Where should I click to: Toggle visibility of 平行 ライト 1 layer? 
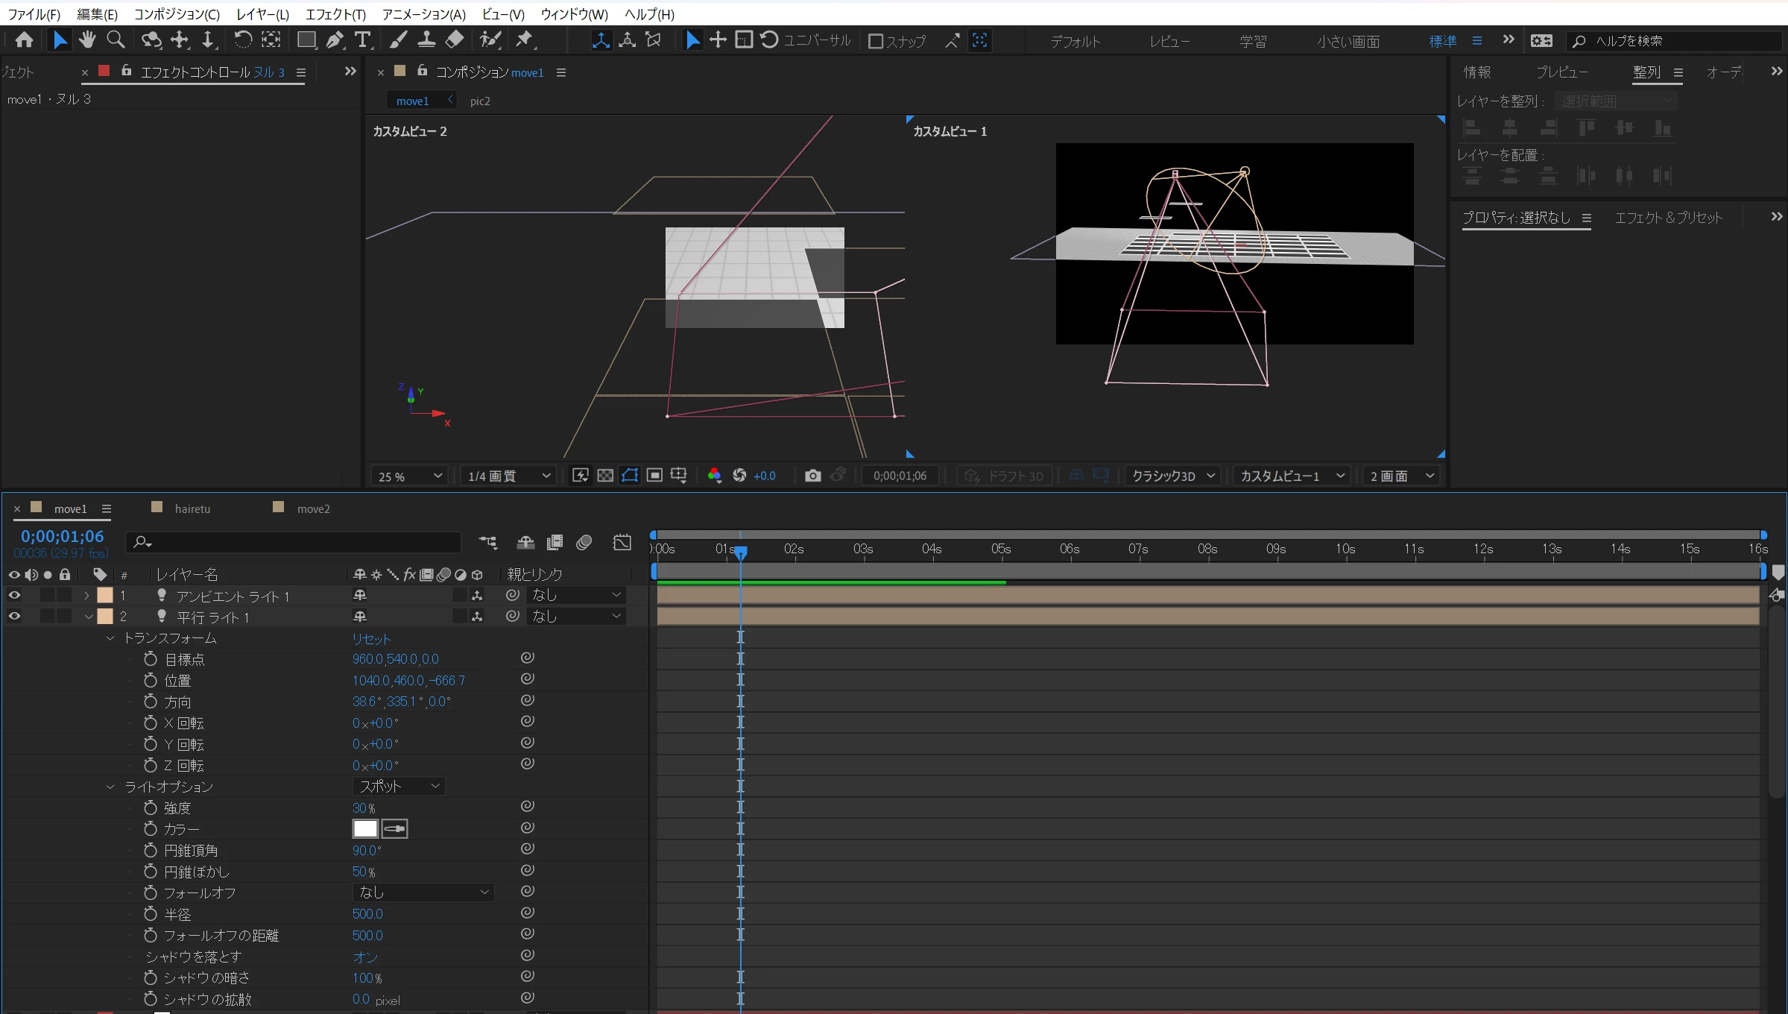[x=14, y=617]
